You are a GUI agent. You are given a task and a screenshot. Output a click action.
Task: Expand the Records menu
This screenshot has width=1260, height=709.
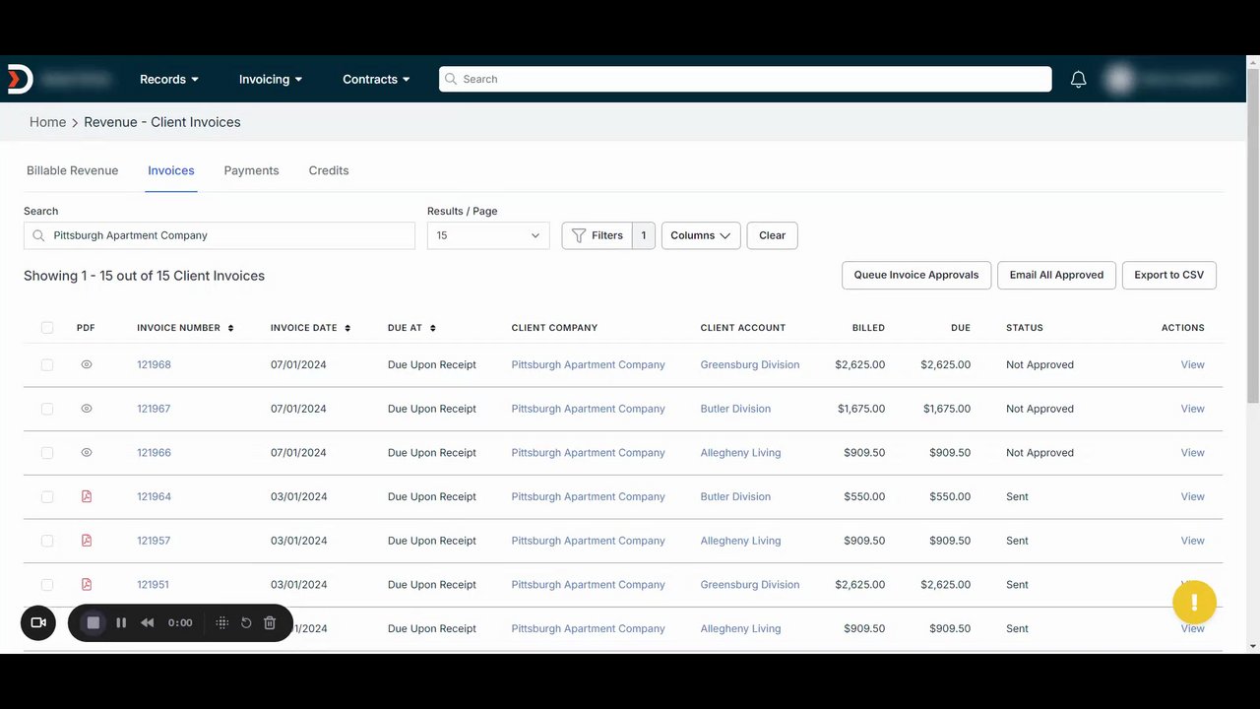(169, 79)
